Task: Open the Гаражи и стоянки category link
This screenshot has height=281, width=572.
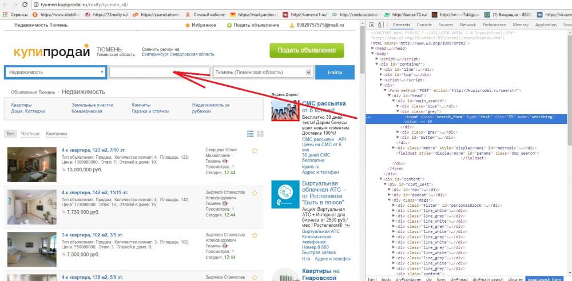Action: 150,111
